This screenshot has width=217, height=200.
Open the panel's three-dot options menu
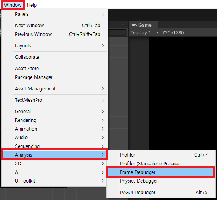[123, 24]
